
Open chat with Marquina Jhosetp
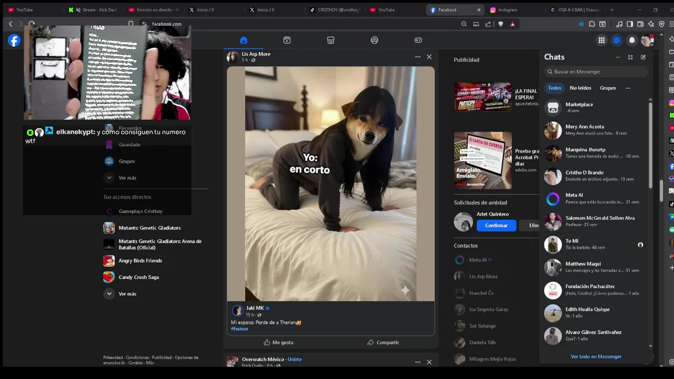(x=595, y=153)
